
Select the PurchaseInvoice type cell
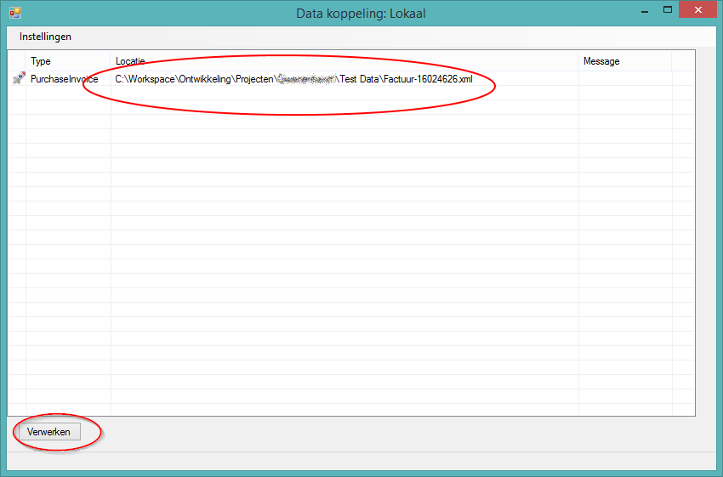pos(65,79)
